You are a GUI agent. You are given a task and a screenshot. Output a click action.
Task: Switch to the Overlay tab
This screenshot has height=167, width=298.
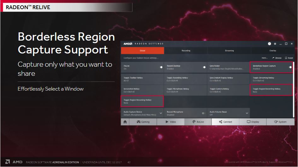pos(273,51)
